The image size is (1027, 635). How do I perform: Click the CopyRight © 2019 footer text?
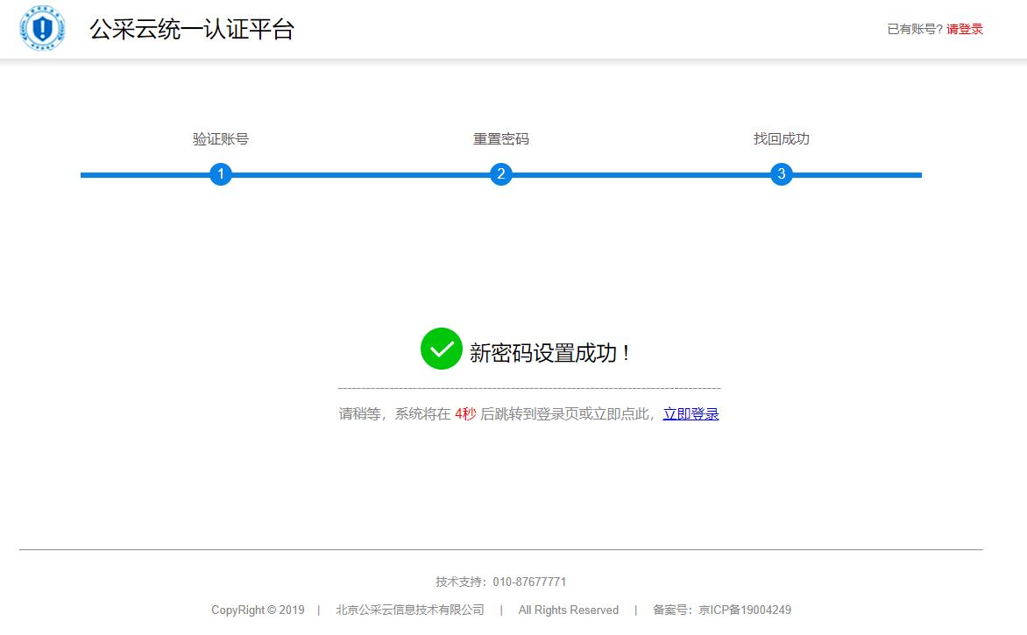tap(258, 610)
